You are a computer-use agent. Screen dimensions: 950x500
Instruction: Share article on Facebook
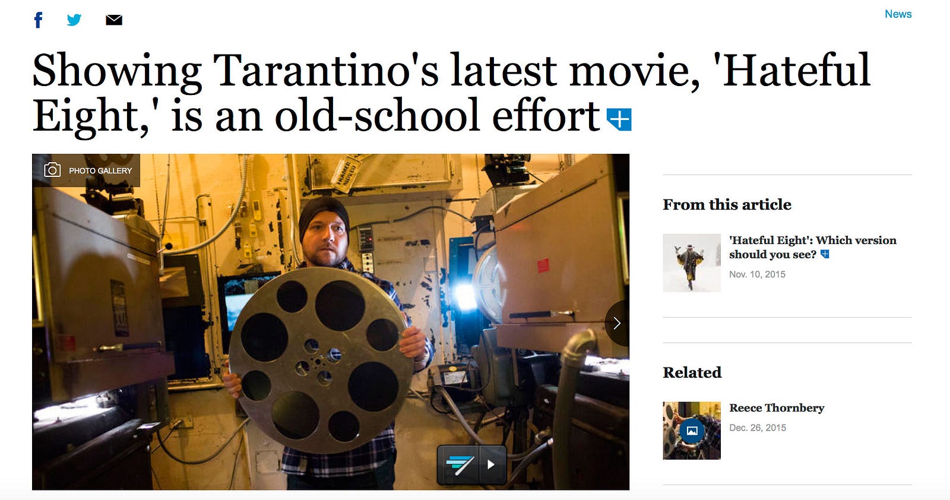click(39, 20)
